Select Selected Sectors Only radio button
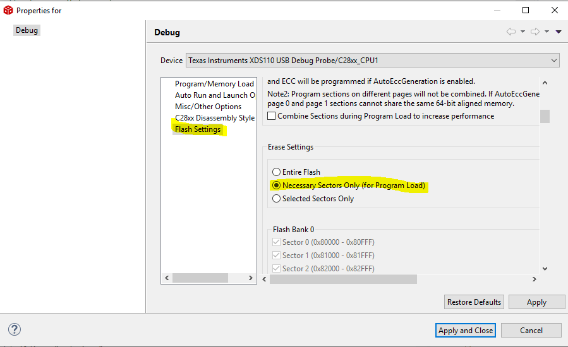This screenshot has height=347, width=568. 276,199
